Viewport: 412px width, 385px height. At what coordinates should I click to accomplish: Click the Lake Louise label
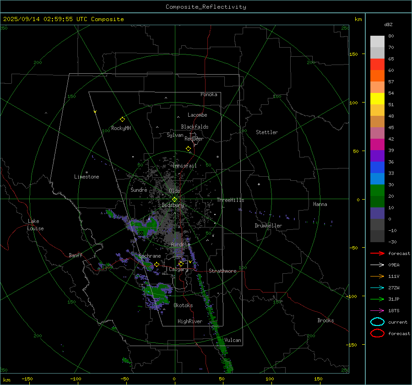pos(35,225)
